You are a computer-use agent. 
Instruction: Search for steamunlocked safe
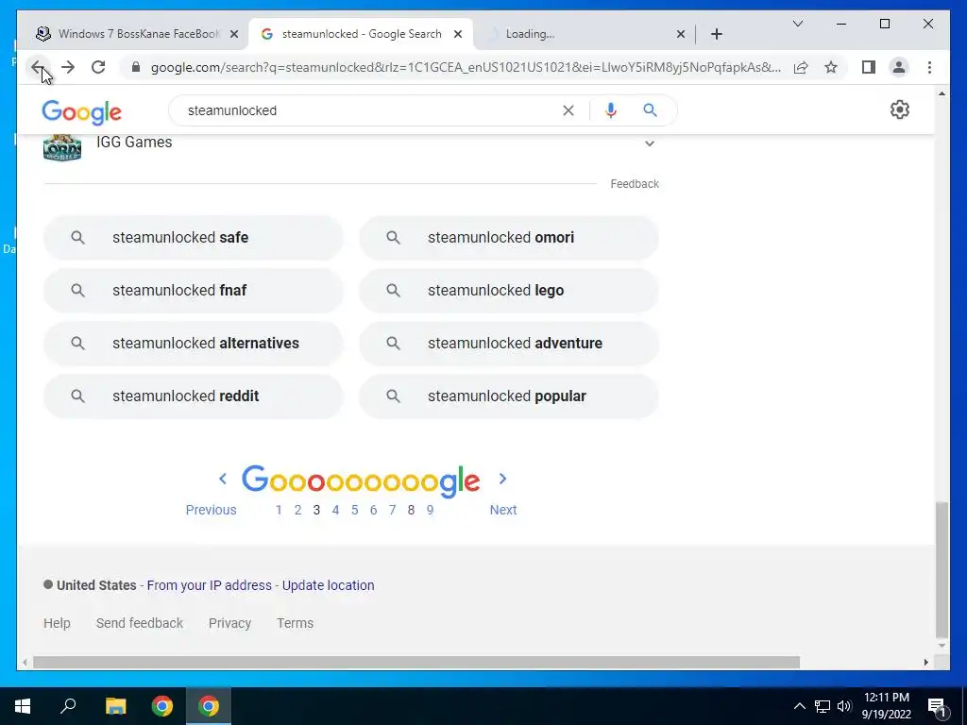pos(193,237)
